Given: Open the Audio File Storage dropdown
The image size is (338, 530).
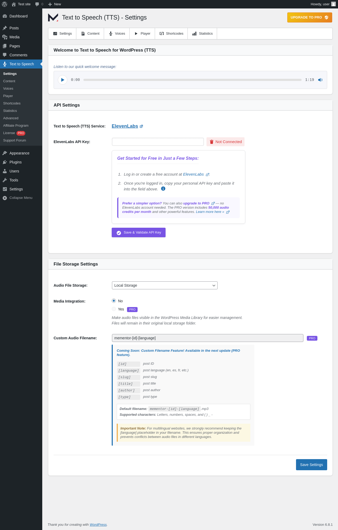Looking at the screenshot, I should [x=165, y=285].
